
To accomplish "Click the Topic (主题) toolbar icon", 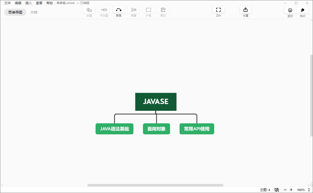I will pyautogui.click(x=89, y=10).
